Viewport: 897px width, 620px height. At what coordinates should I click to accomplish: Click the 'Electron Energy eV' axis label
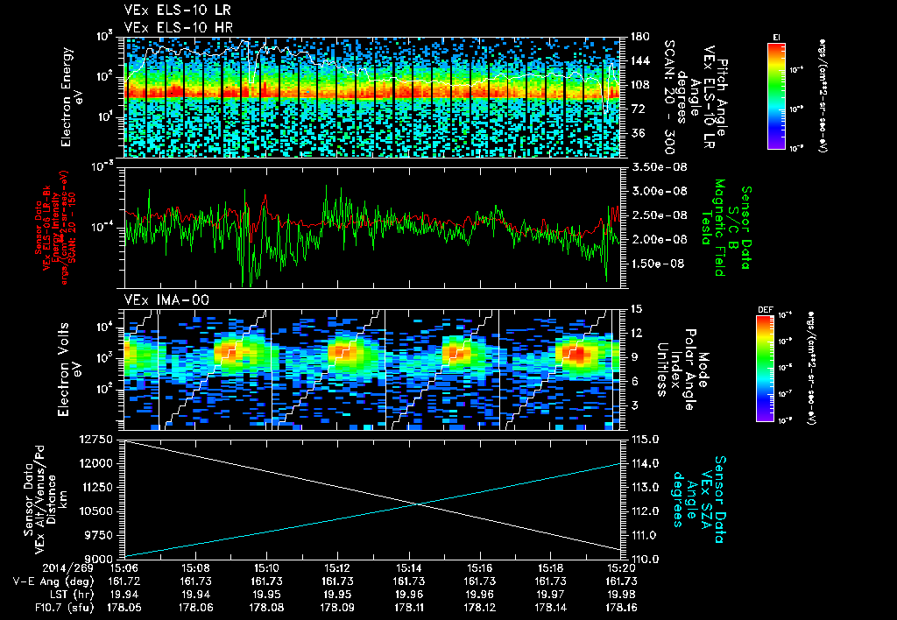(71, 97)
